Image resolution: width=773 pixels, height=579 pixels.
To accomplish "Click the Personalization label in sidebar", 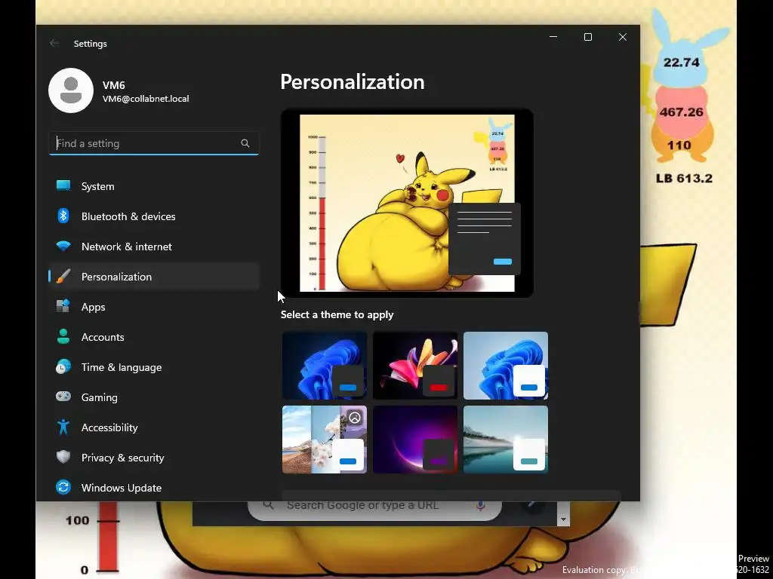I will click(x=116, y=277).
